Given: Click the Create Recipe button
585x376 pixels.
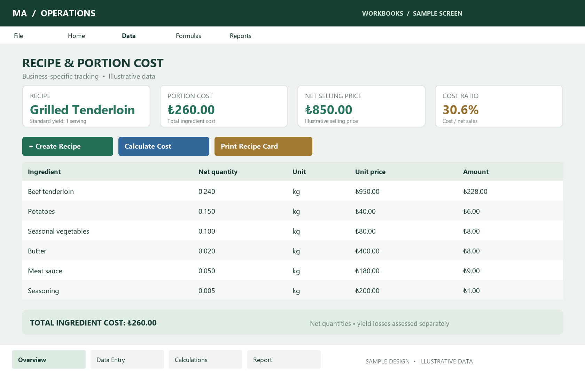Looking at the screenshot, I should [x=68, y=146].
